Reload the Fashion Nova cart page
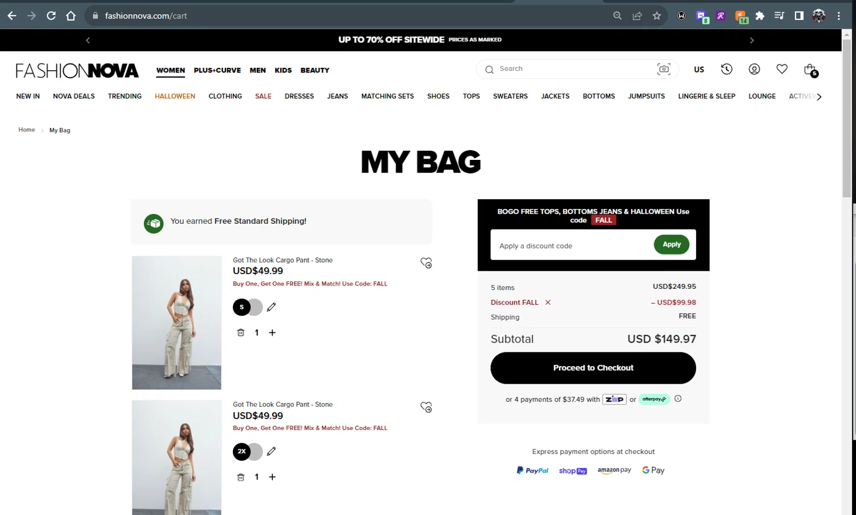This screenshot has width=856, height=515. click(x=51, y=16)
